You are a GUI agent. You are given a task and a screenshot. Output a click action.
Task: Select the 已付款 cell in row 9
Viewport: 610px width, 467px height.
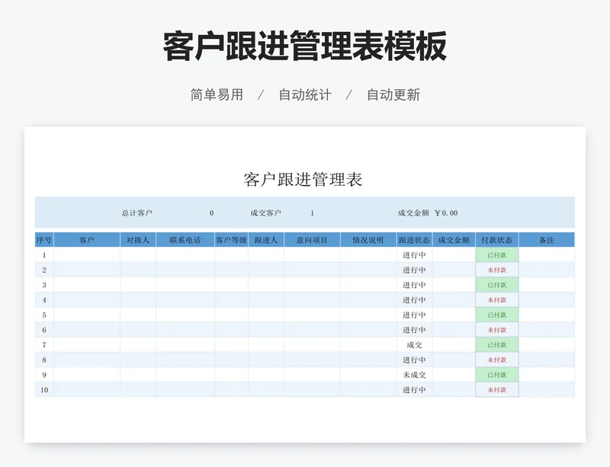point(497,375)
